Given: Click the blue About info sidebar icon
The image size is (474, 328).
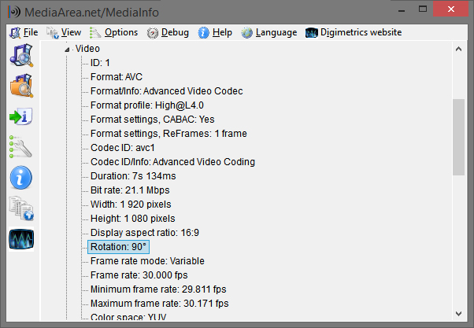Looking at the screenshot, I should click(x=20, y=178).
